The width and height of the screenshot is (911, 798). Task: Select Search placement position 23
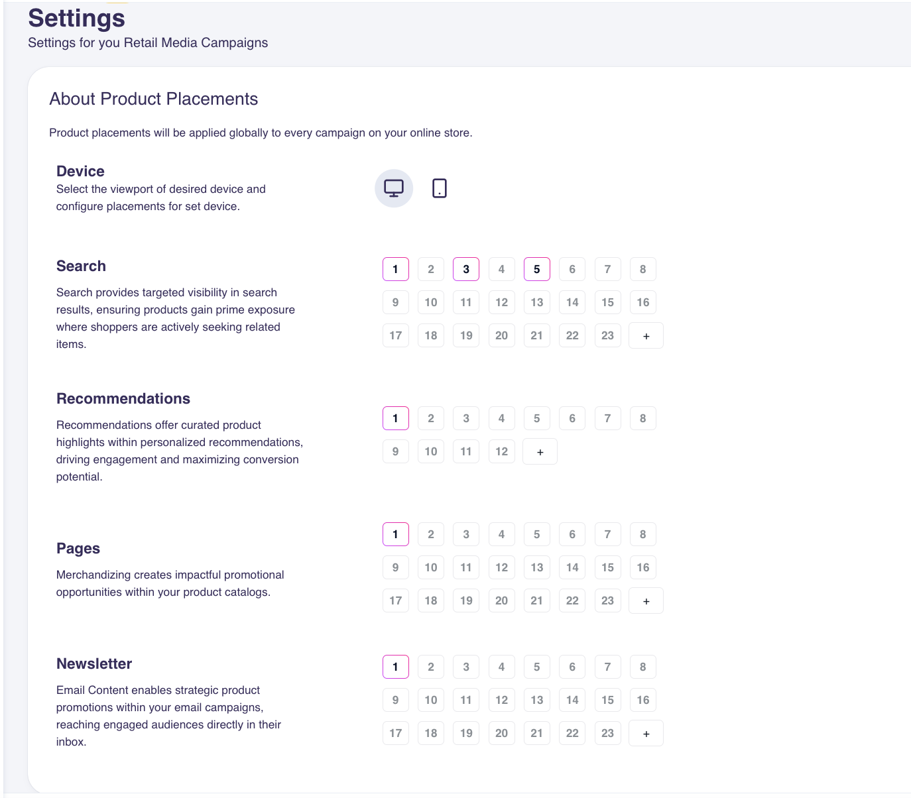[x=607, y=335]
